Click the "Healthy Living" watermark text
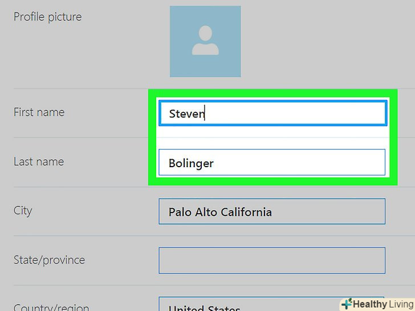415x311 pixels. [383, 304]
